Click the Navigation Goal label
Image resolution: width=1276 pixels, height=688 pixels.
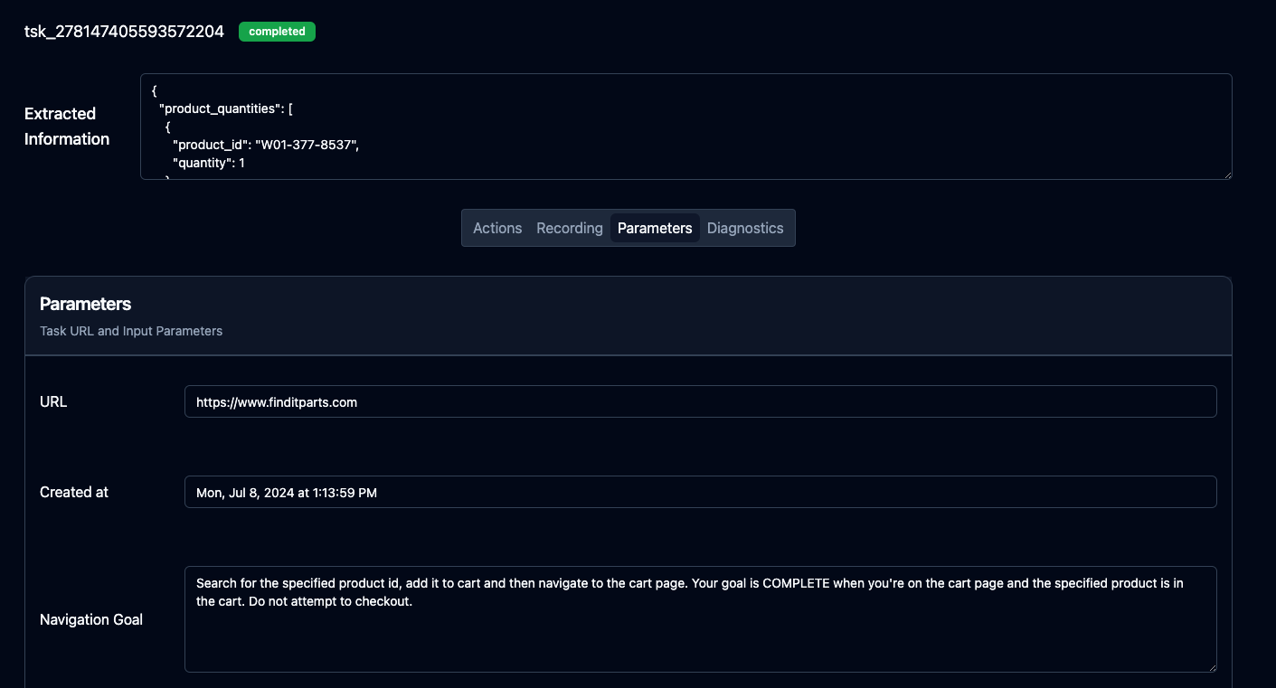tap(91, 619)
